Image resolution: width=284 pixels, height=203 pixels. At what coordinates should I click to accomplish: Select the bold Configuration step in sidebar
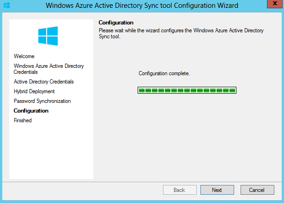pyautogui.click(x=31, y=111)
